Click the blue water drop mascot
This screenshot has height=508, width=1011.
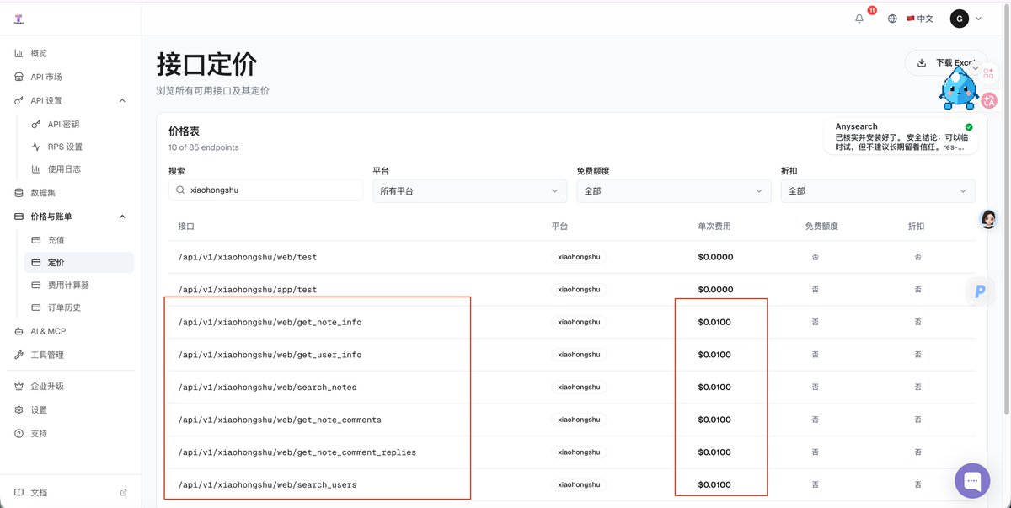coord(959,89)
